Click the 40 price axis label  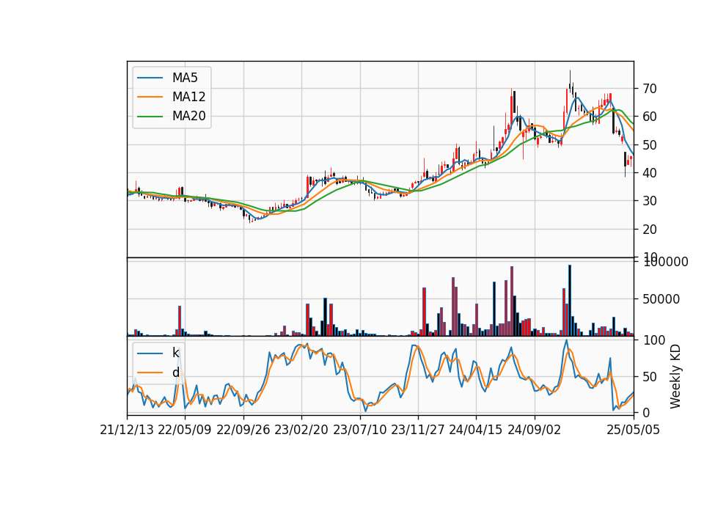click(650, 173)
